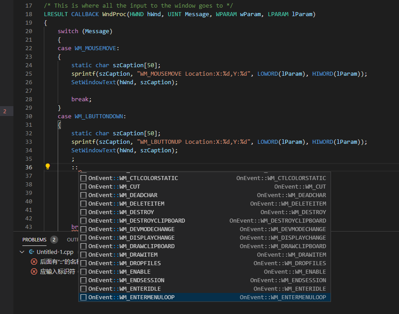The width and height of the screenshot is (399, 314).
Task: Click the WndProc function name on line 18
Action: [114, 14]
